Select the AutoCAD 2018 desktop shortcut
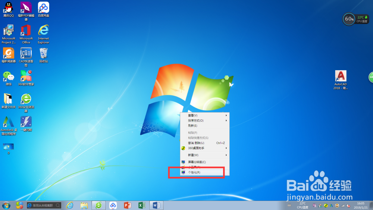Viewport: 373px width, 210px height. click(x=341, y=80)
